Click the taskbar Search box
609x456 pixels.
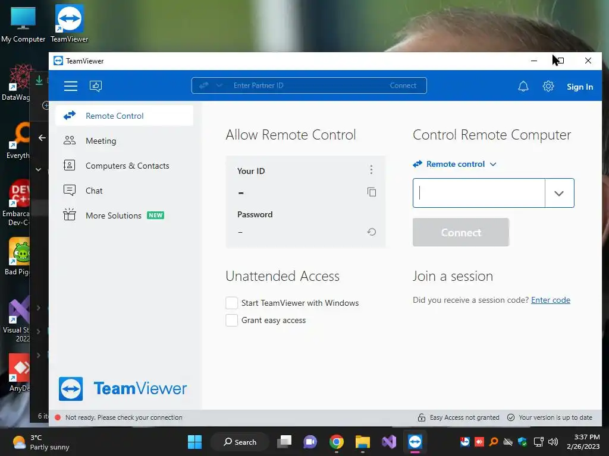tap(240, 442)
